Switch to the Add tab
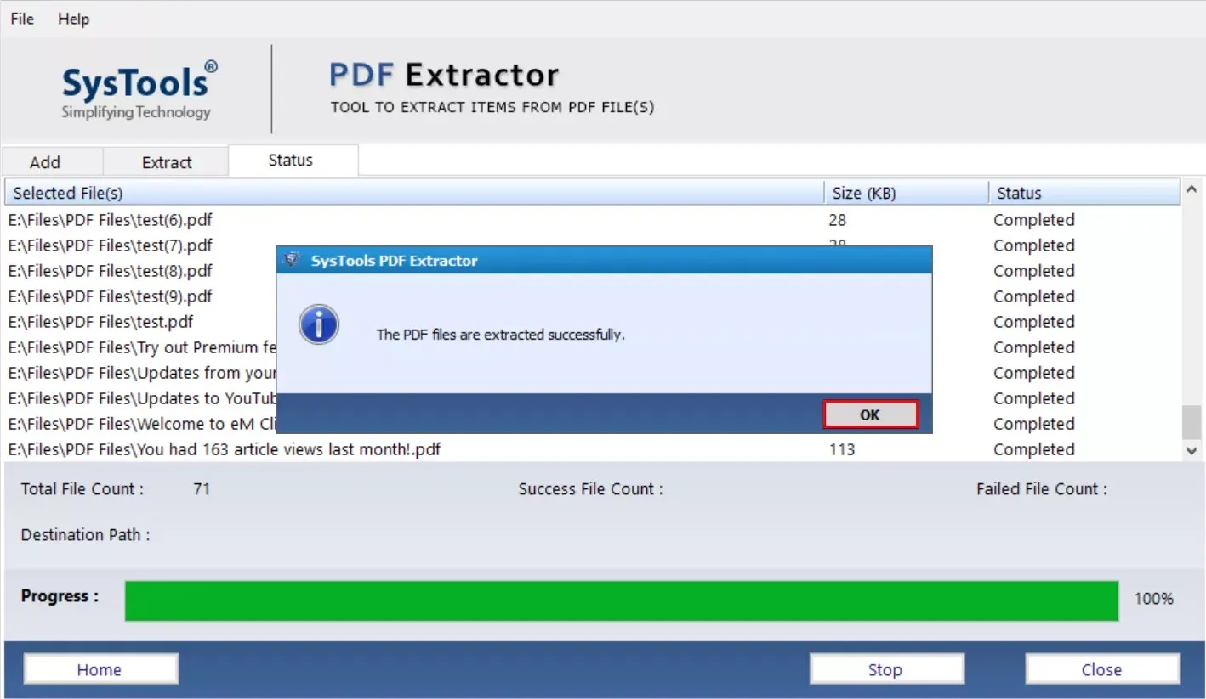 pyautogui.click(x=51, y=161)
